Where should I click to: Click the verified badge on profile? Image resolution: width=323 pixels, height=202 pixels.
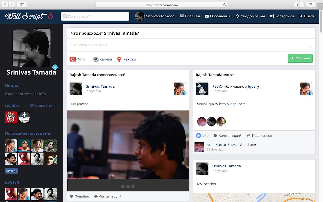pos(55,67)
